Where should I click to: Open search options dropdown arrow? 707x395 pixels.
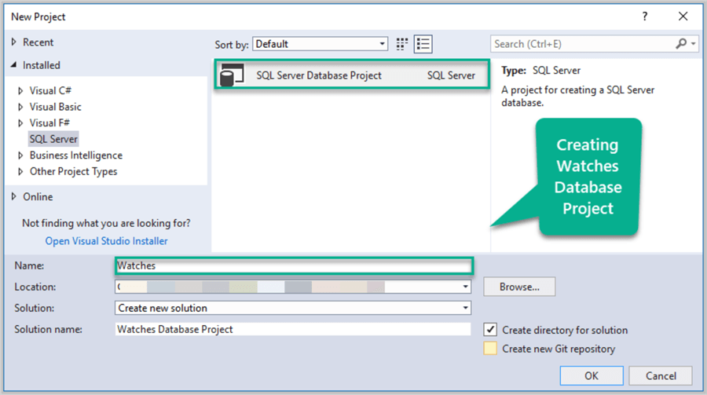point(694,44)
